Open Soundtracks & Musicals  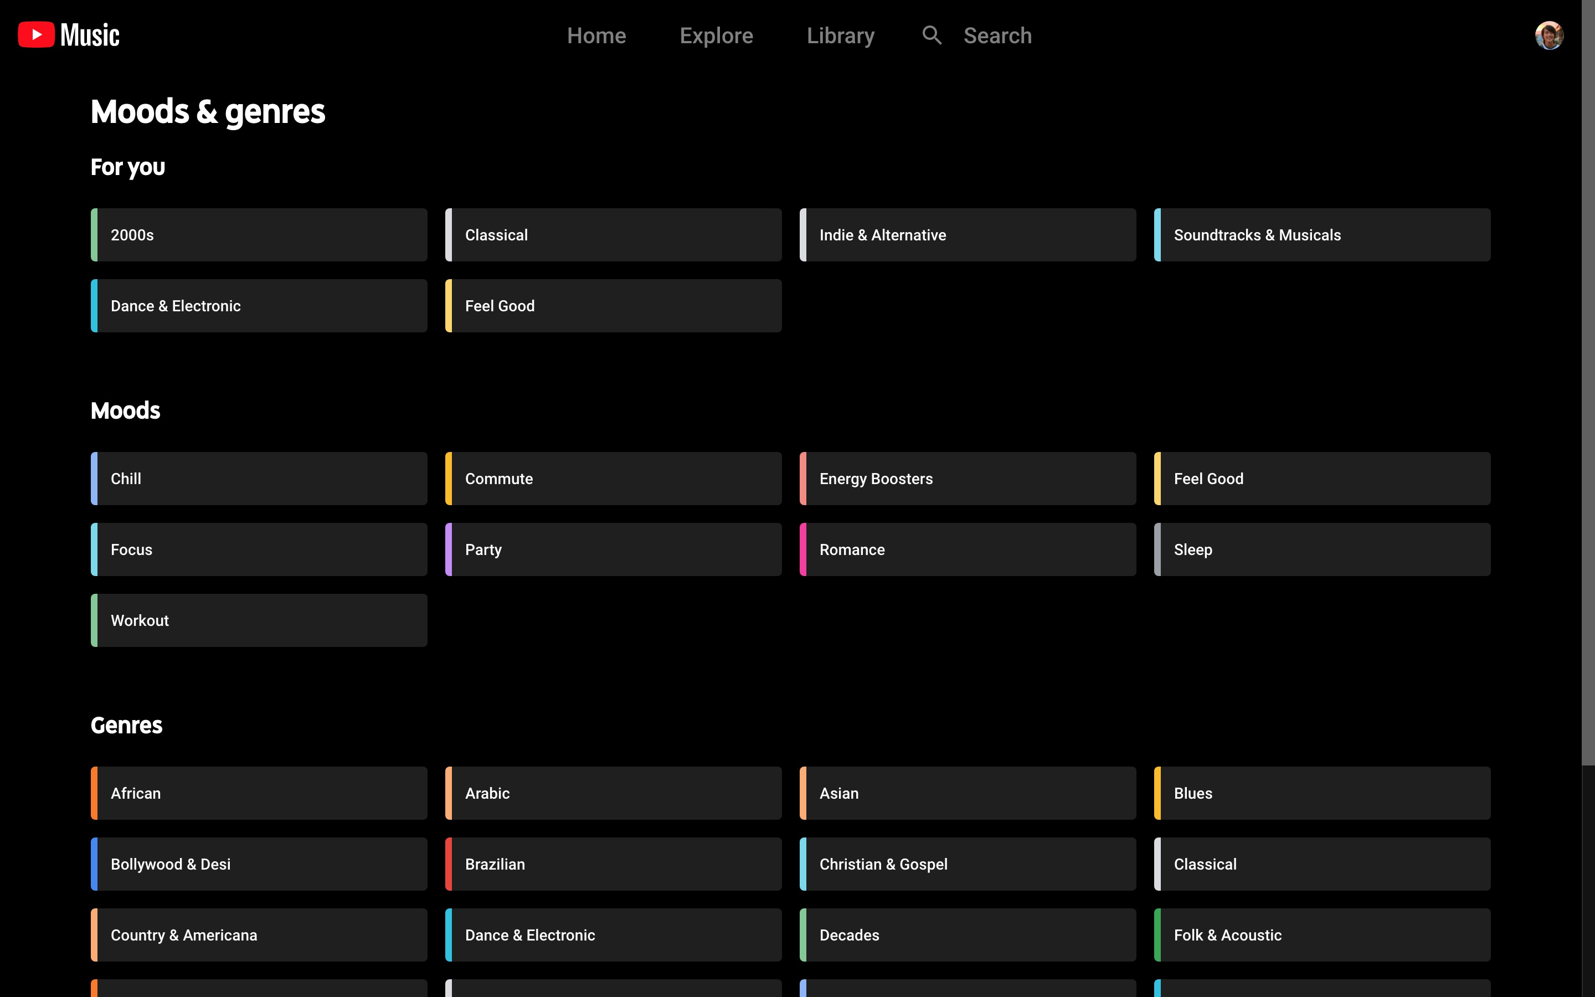[1321, 234]
